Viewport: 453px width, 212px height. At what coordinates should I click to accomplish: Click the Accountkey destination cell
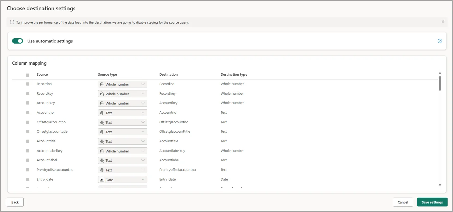[x=168, y=103]
